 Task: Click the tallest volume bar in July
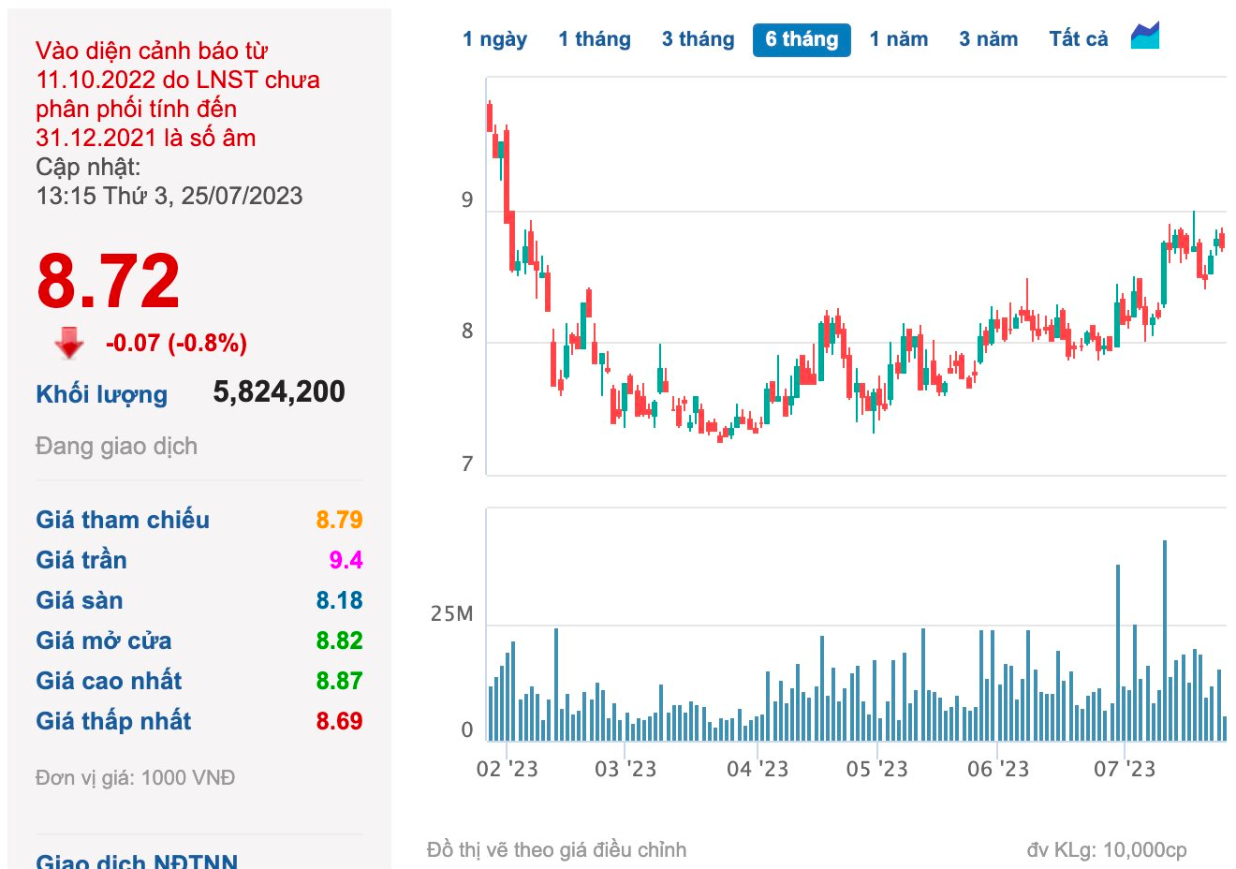(1165, 641)
